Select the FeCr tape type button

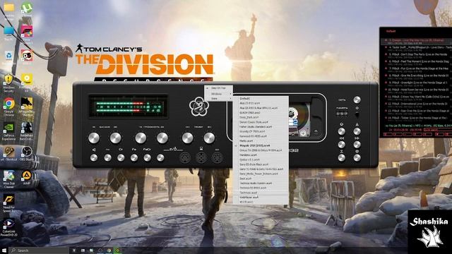click(148, 157)
